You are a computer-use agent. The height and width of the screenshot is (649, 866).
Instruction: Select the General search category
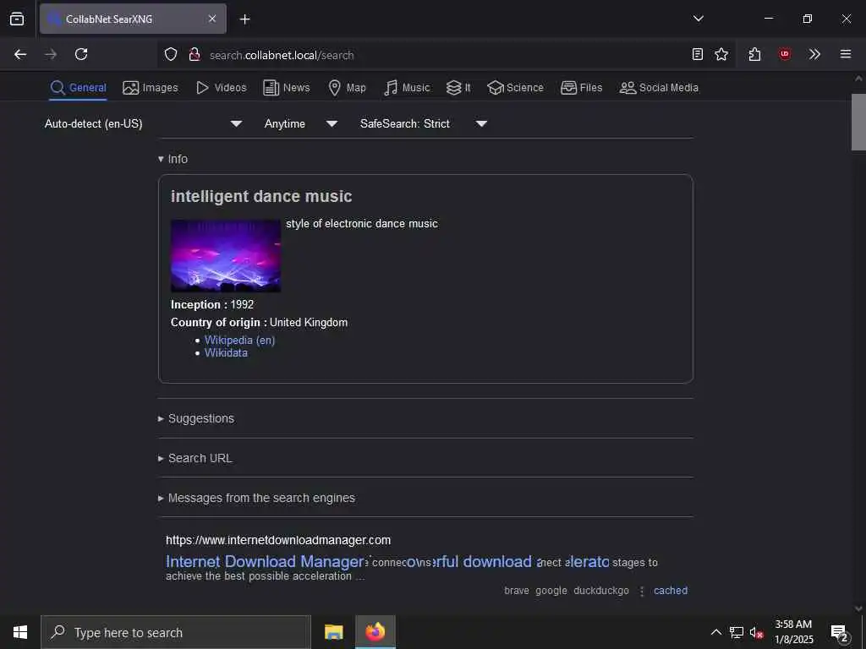(78, 88)
